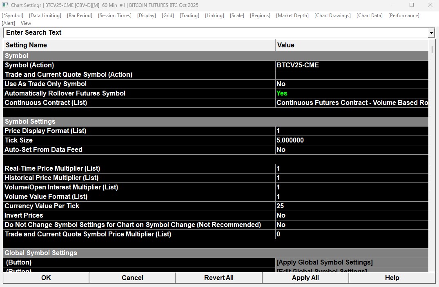Click the Trade and Current Quote Symbol (Action) value cell

pyautogui.click(x=352, y=74)
